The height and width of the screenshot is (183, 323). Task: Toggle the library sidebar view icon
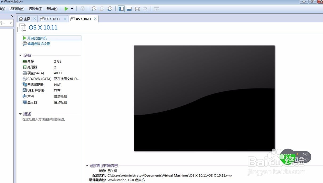coord(121,9)
